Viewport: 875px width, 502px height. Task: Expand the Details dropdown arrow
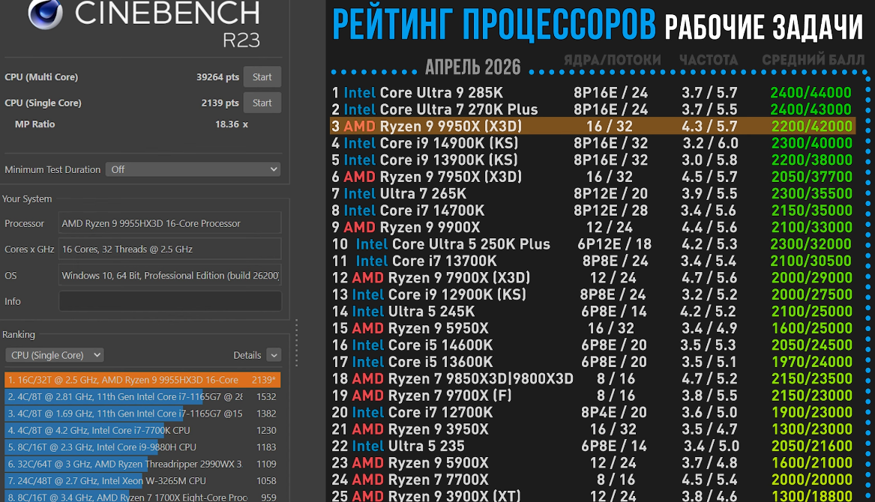tap(274, 355)
